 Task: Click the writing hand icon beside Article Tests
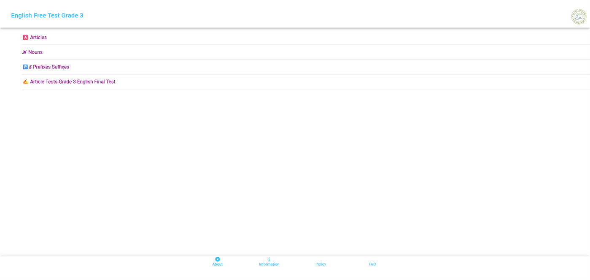click(25, 82)
